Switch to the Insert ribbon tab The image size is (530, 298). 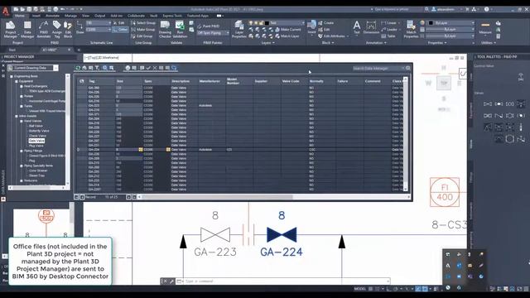pyautogui.click(x=36, y=16)
